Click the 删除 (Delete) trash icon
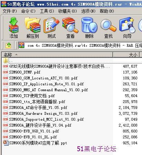 89,28
